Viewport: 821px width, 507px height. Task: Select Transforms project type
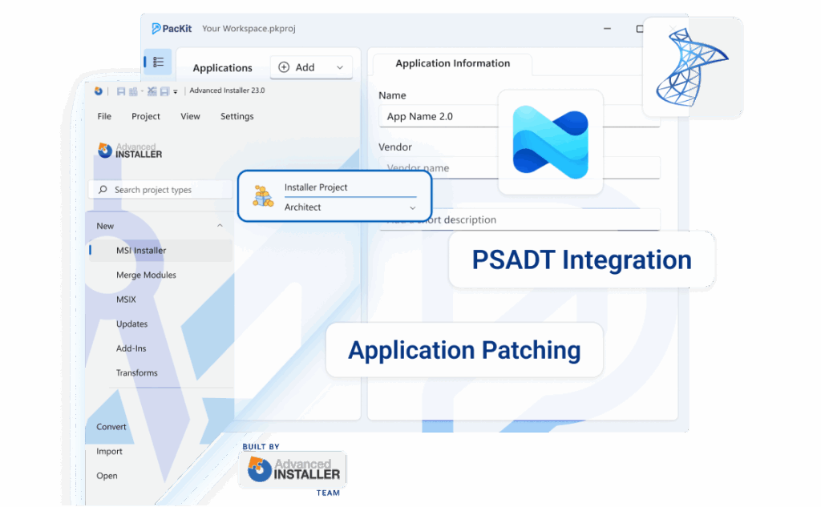coord(136,372)
